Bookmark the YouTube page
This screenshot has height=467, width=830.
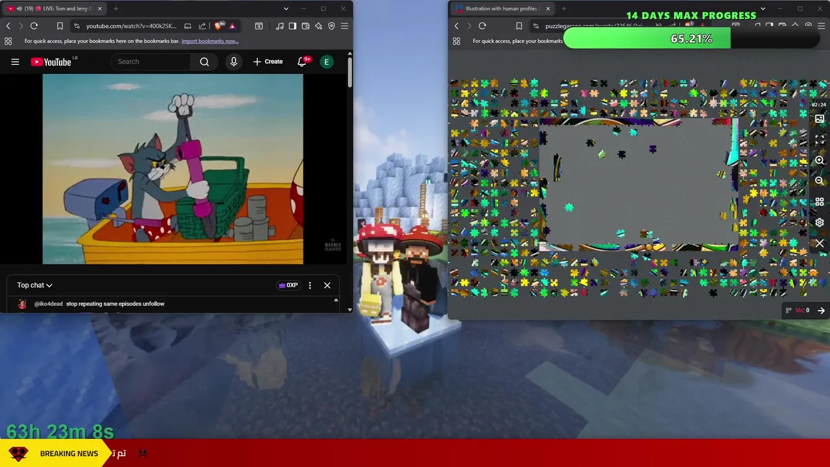pyautogui.click(x=60, y=26)
